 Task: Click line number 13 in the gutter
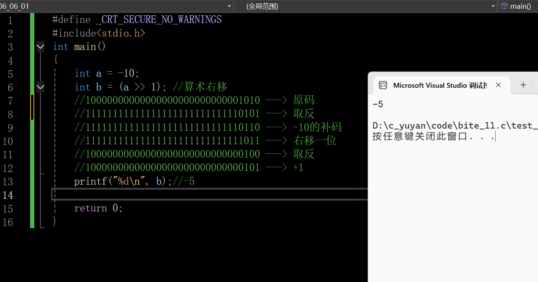pos(8,181)
